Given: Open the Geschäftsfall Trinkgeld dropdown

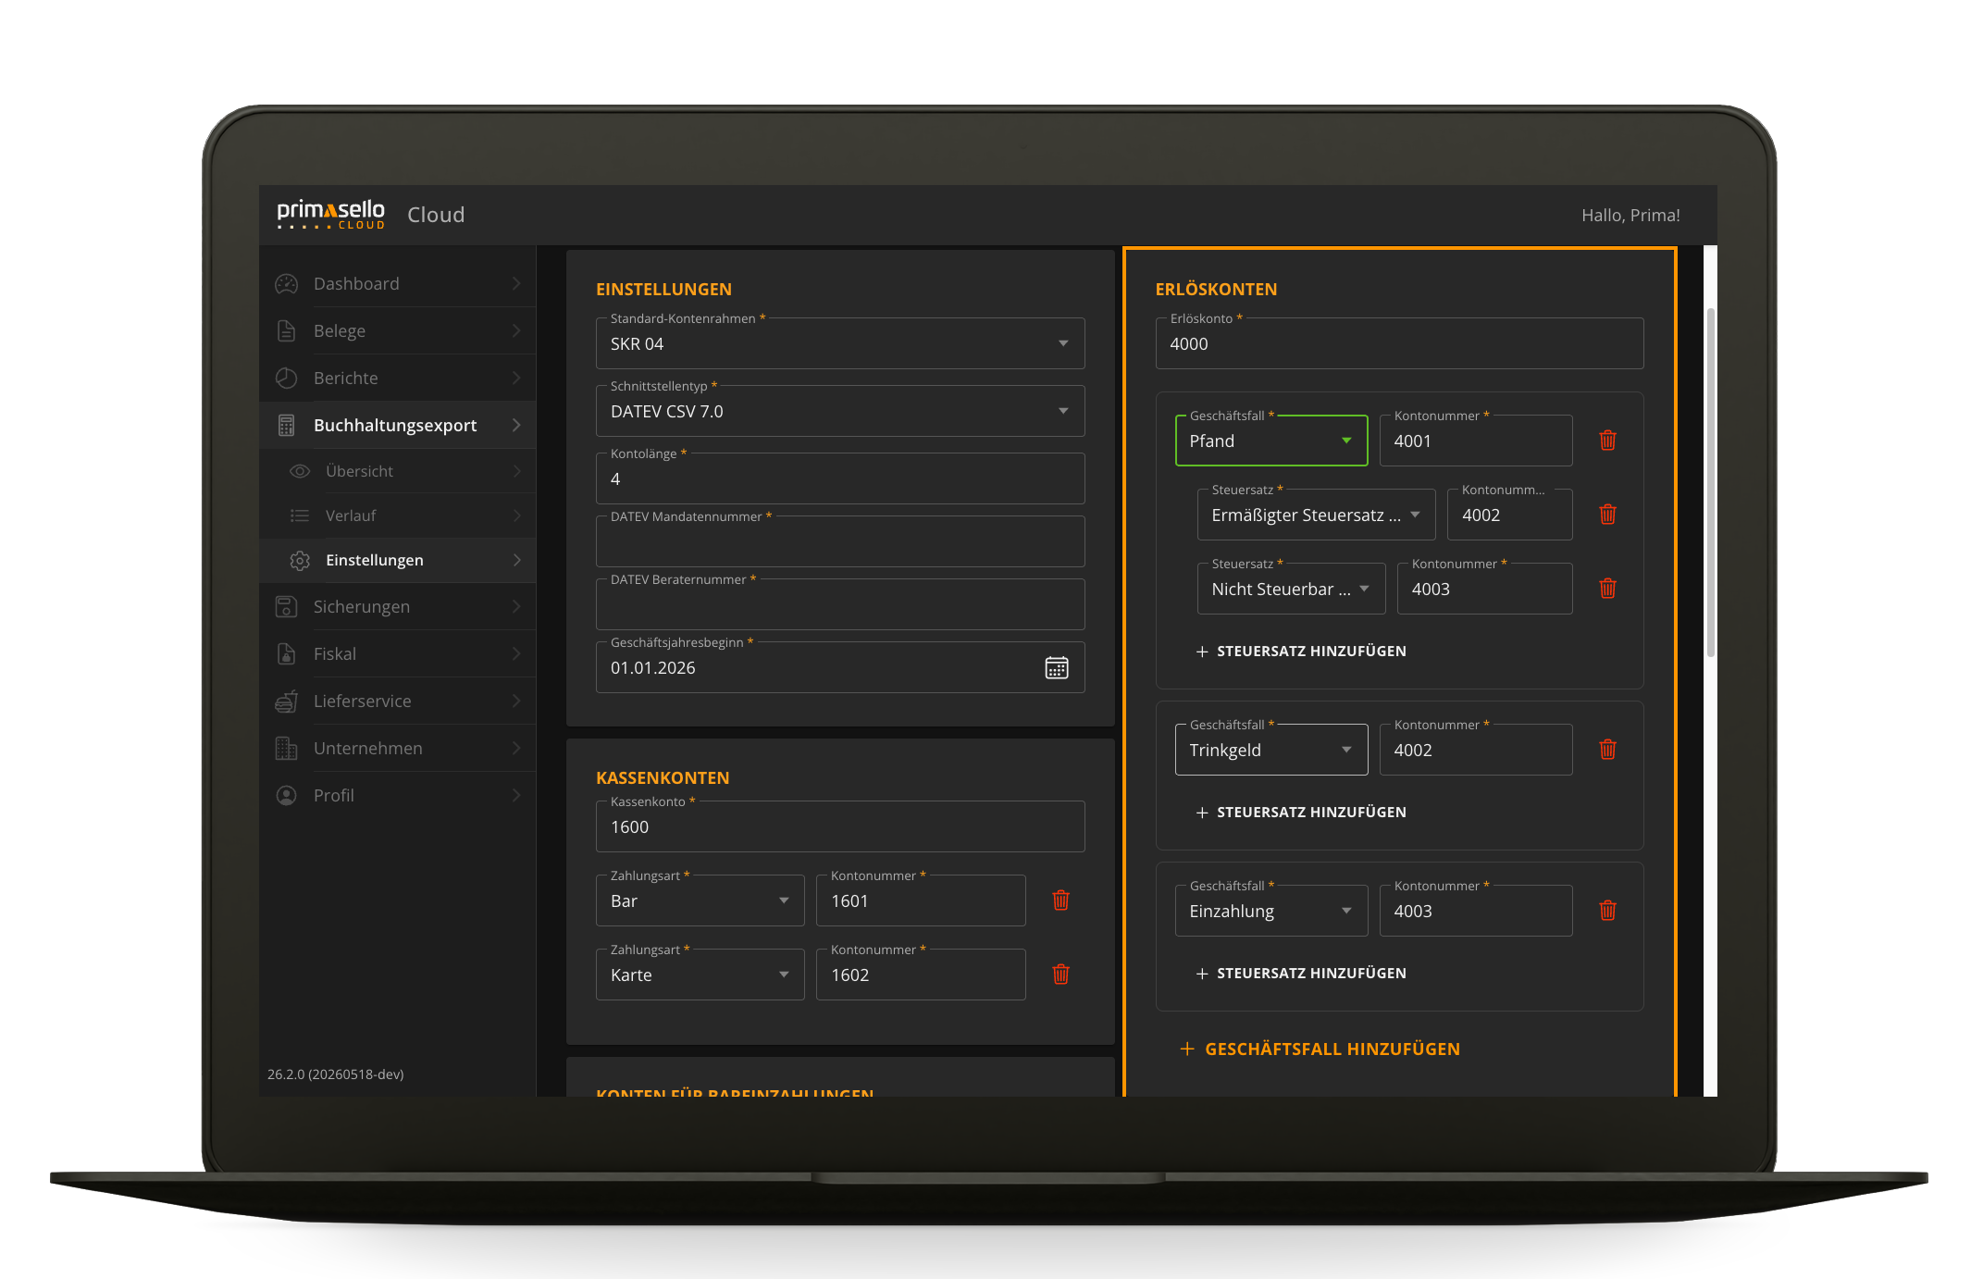Looking at the screenshot, I should 1271,750.
